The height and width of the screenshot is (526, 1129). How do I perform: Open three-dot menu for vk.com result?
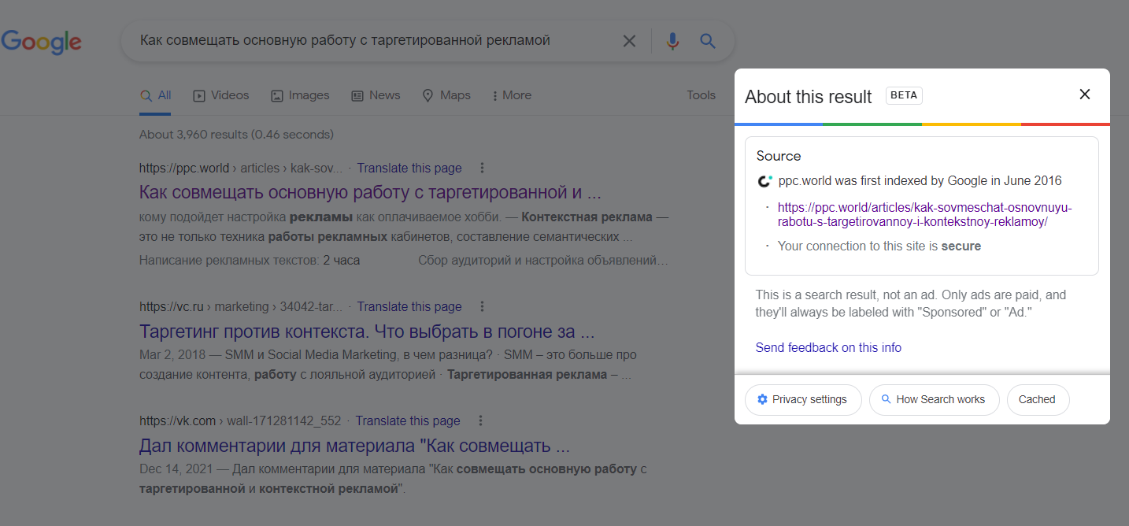(481, 420)
